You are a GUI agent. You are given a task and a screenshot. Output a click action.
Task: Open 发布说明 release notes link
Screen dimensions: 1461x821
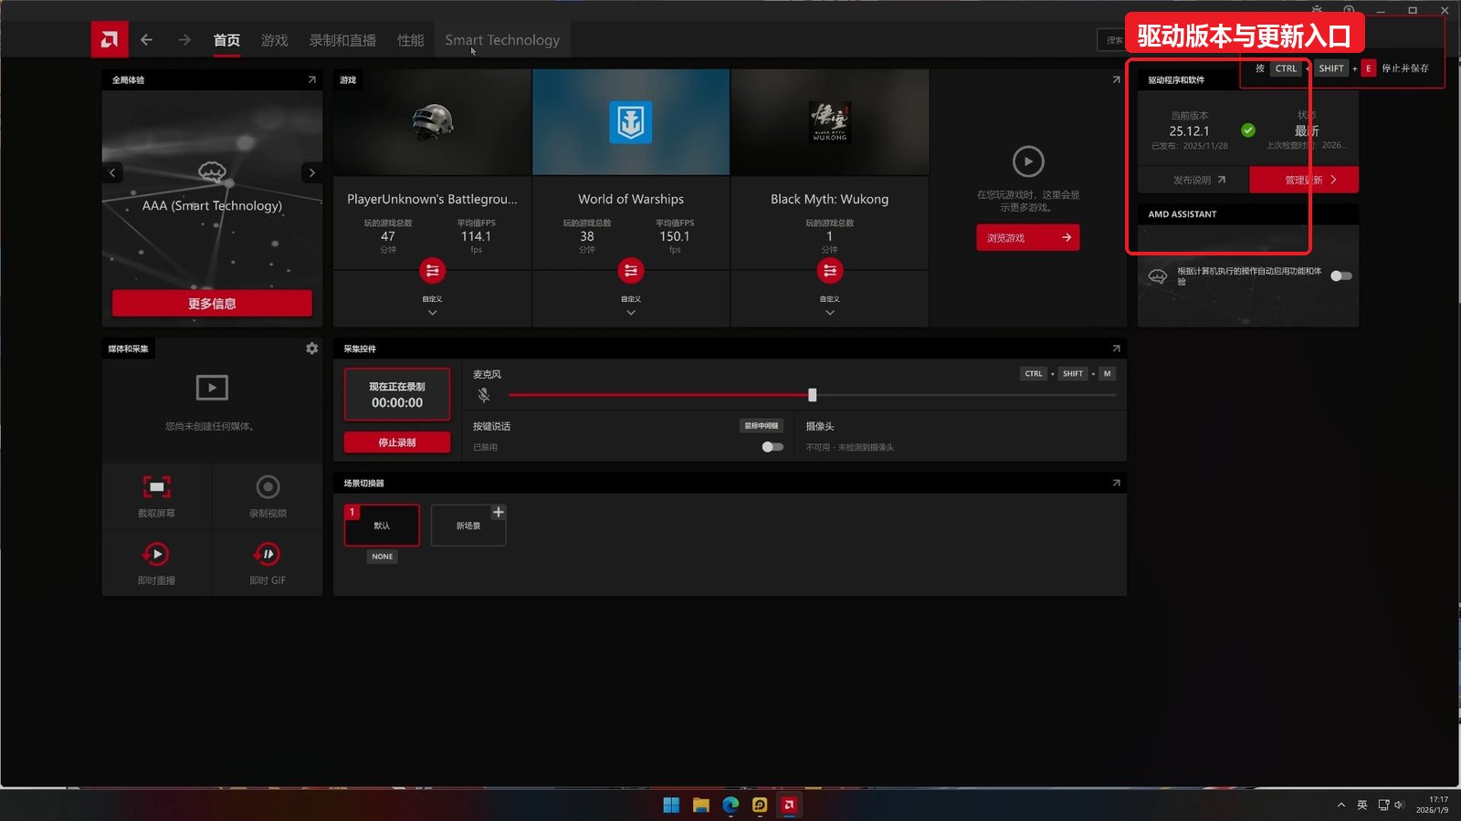[1199, 180]
